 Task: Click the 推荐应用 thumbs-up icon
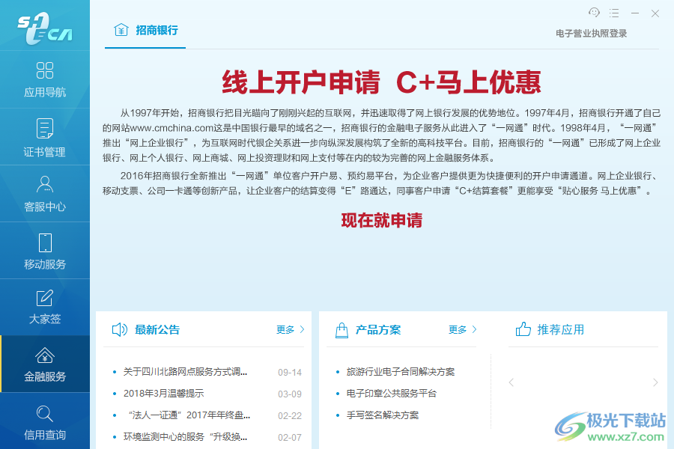[523, 329]
